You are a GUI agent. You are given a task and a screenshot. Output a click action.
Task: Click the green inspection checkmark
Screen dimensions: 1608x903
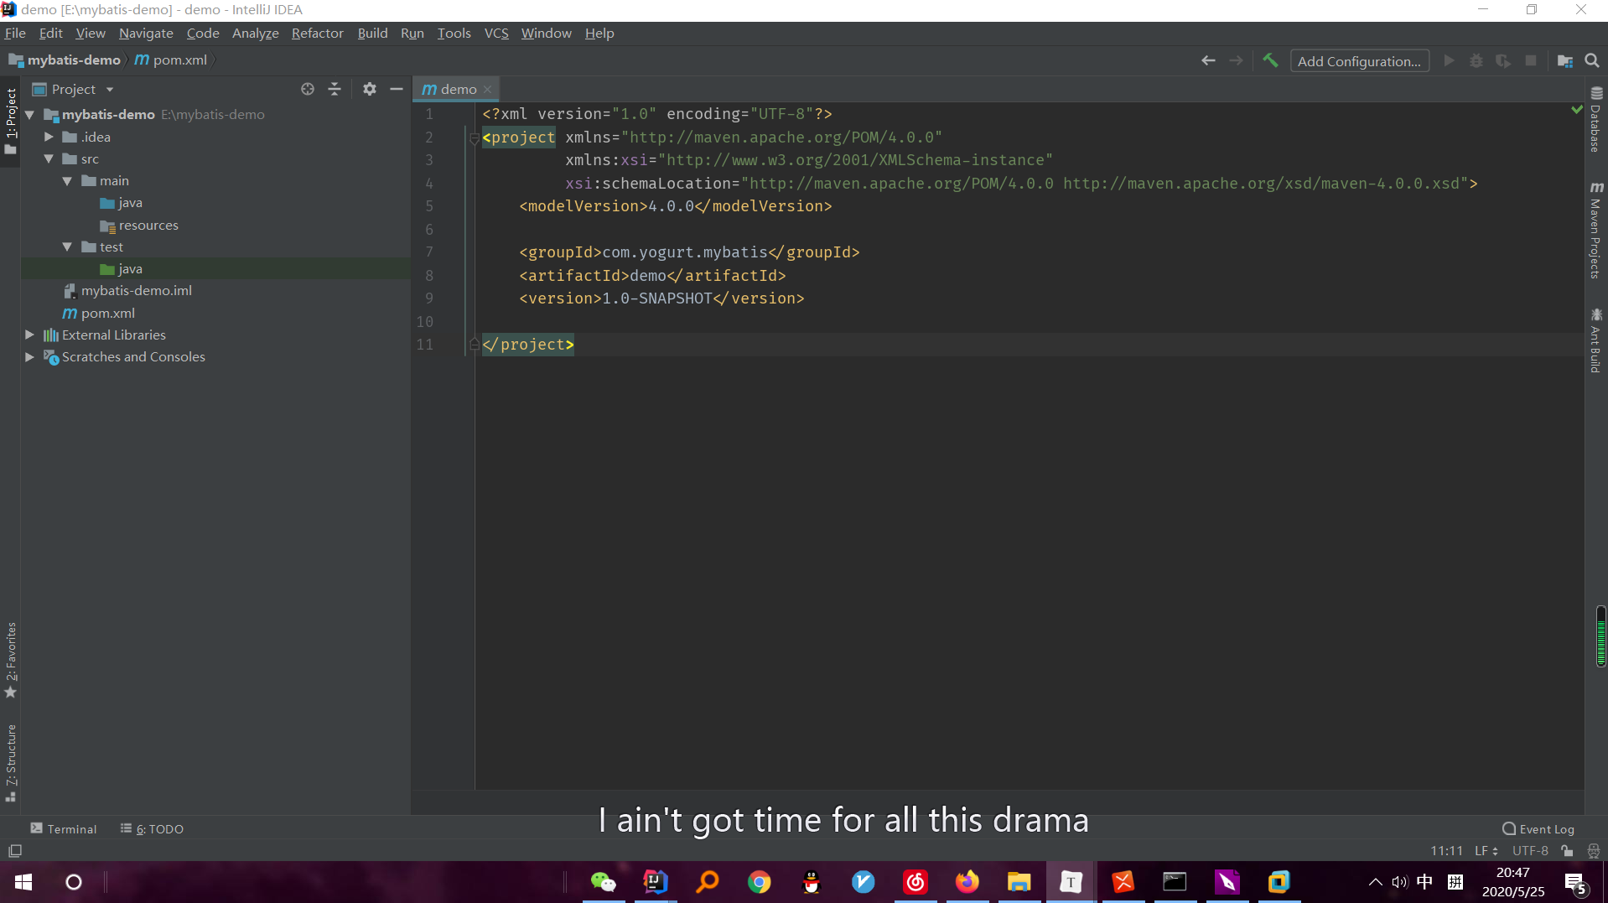(x=1576, y=110)
